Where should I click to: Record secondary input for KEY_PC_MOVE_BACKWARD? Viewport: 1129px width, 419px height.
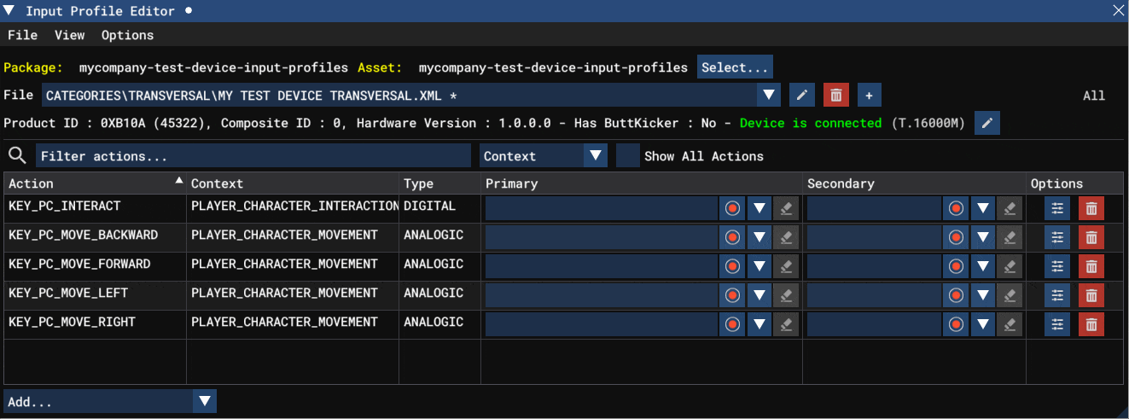(956, 237)
